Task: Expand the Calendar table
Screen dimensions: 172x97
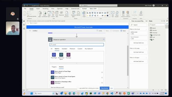Action: click(x=149, y=30)
